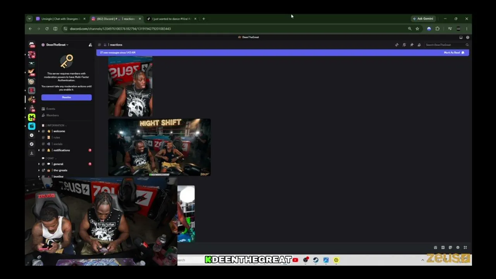This screenshot has height=279, width=496.
Task: Open the Extensions puzzle icon
Action: [437, 29]
